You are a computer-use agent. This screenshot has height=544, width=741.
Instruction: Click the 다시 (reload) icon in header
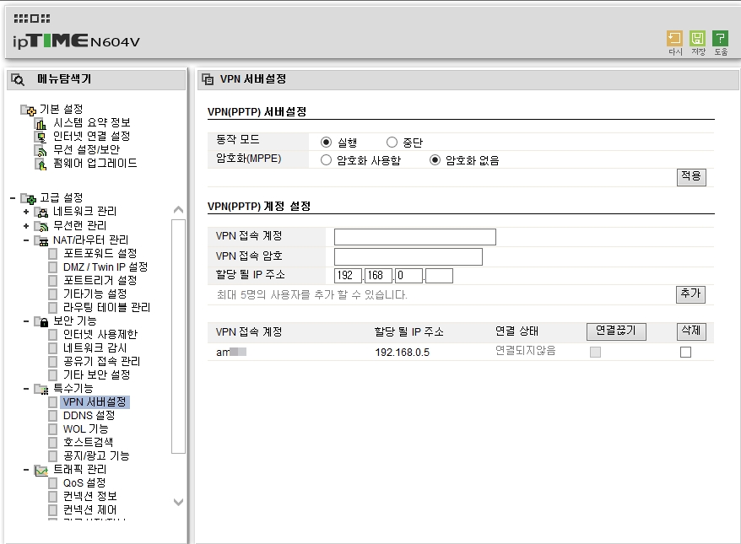click(674, 38)
